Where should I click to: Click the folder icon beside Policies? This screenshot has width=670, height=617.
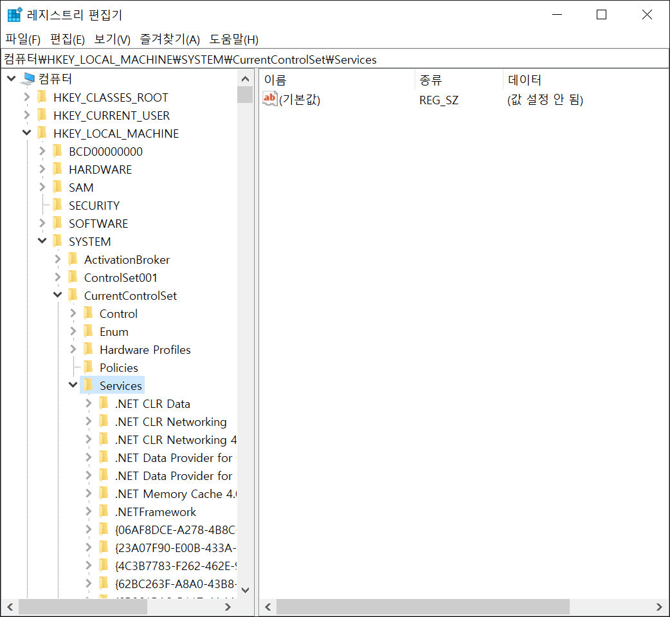(x=89, y=367)
